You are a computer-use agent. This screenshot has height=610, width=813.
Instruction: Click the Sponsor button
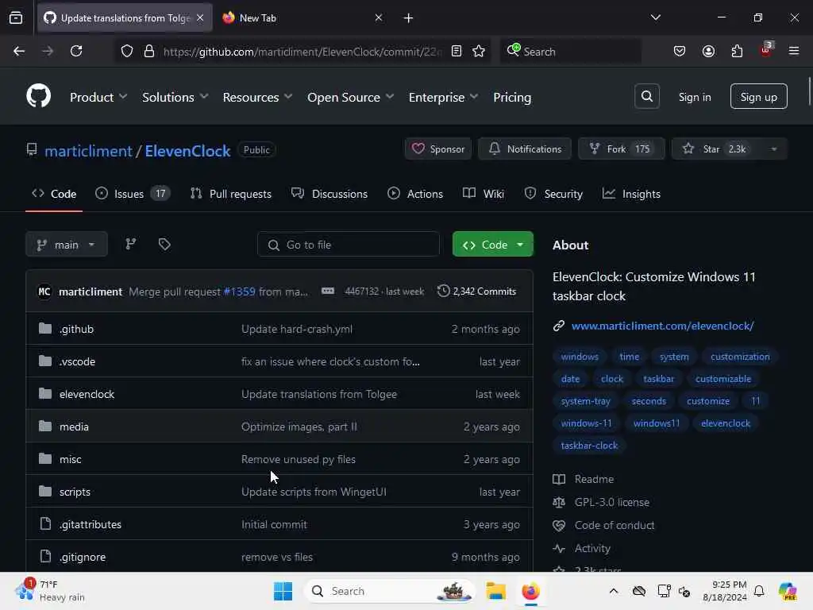pyautogui.click(x=438, y=149)
